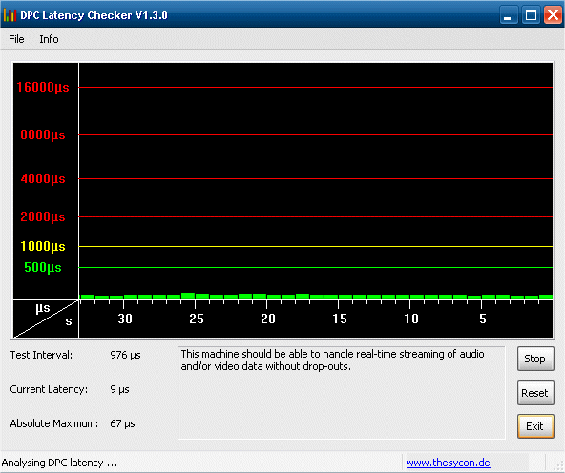Open the File menu
The height and width of the screenshot is (473, 565).
pyautogui.click(x=16, y=39)
